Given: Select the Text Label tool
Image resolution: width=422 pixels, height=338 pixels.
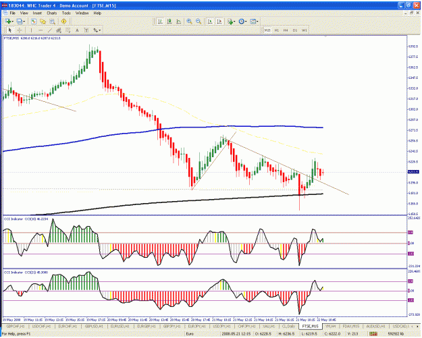Looking at the screenshot, I should click(x=86, y=30).
